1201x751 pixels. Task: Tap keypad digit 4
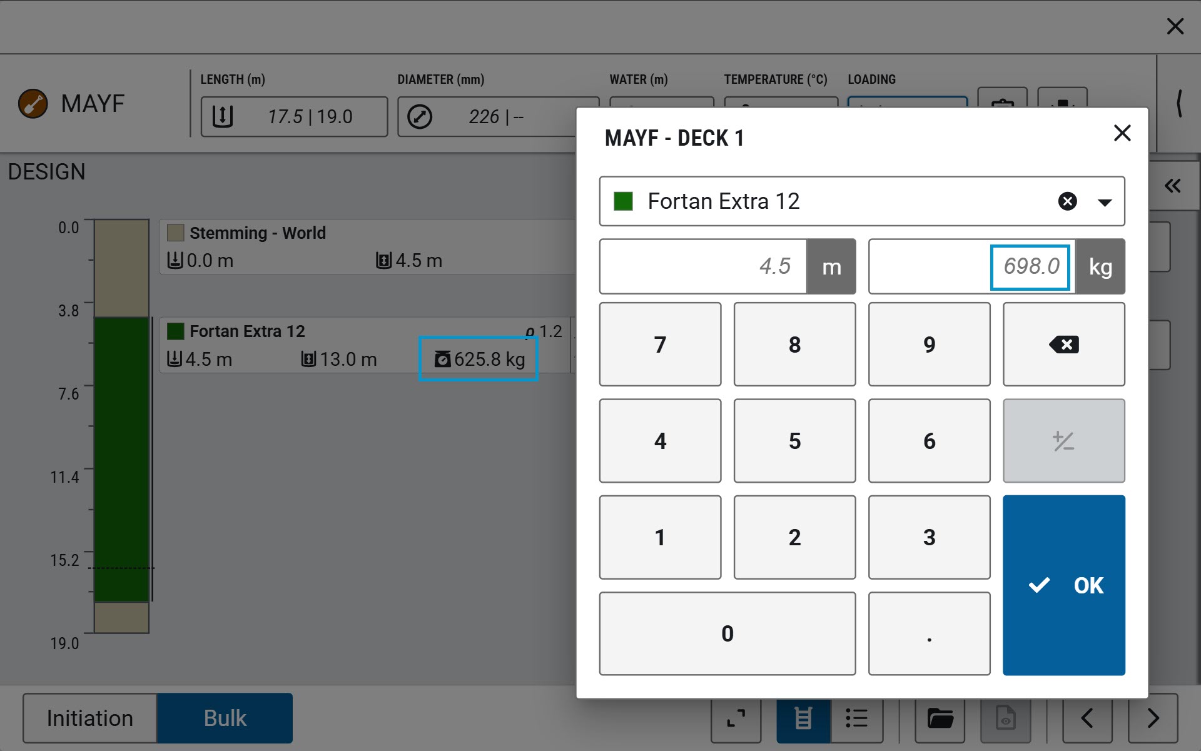coord(660,441)
